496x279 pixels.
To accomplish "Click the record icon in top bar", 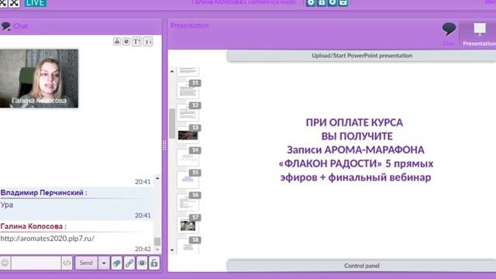I will pyautogui.click(x=332, y=2).
